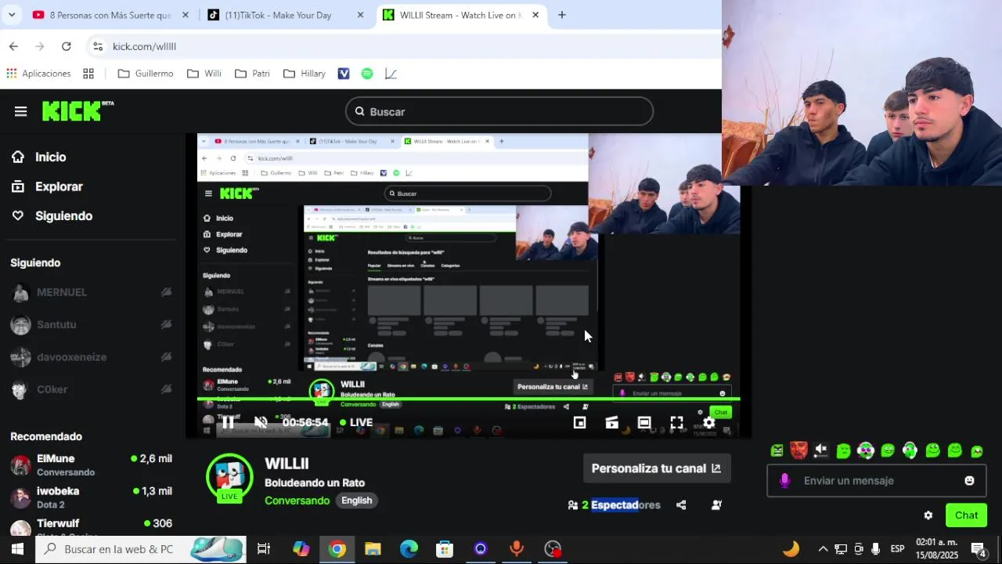Viewport: 1002px width, 564px height.
Task: Click the share stream icon
Action: click(x=681, y=505)
